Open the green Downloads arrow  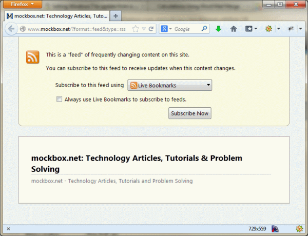coord(218,29)
